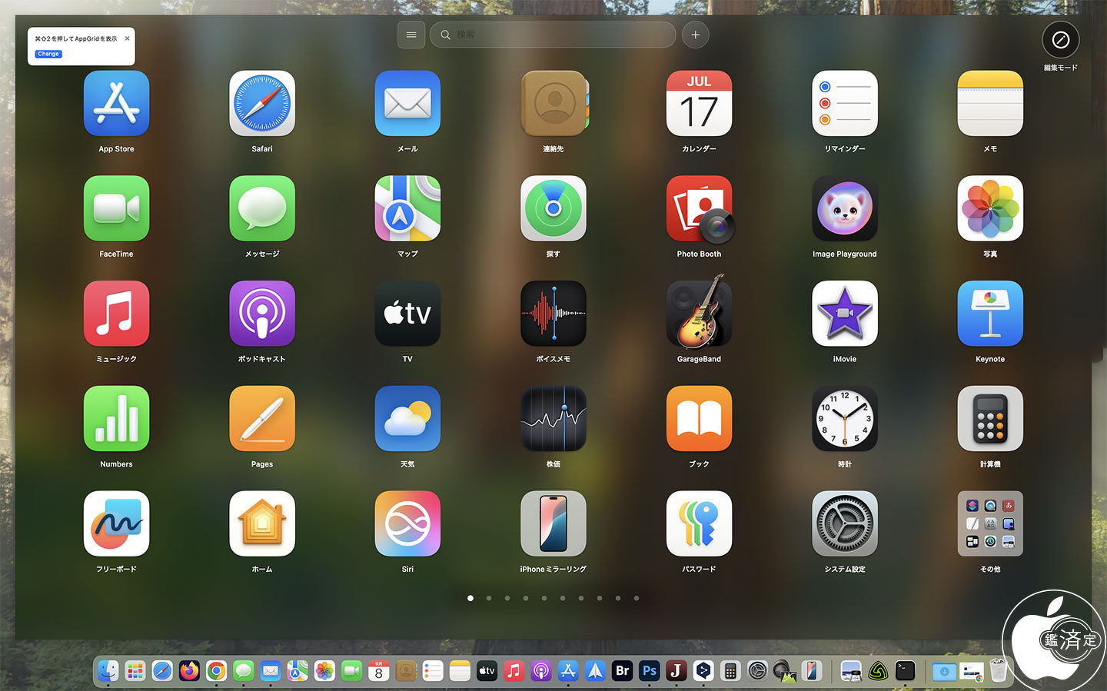
Task: Open the Photo Booth app
Action: click(x=699, y=208)
